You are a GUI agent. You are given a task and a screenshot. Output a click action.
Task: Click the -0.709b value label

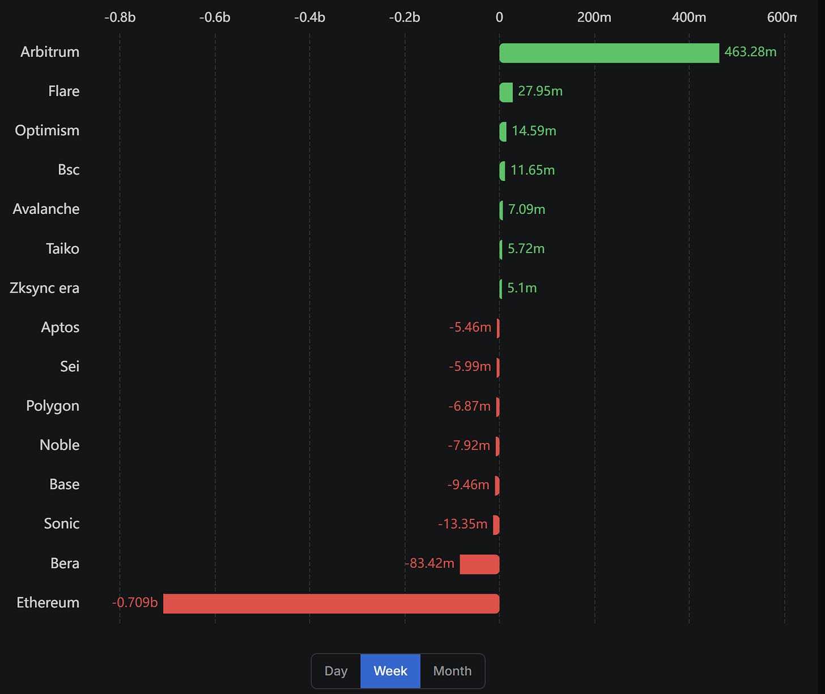135,602
